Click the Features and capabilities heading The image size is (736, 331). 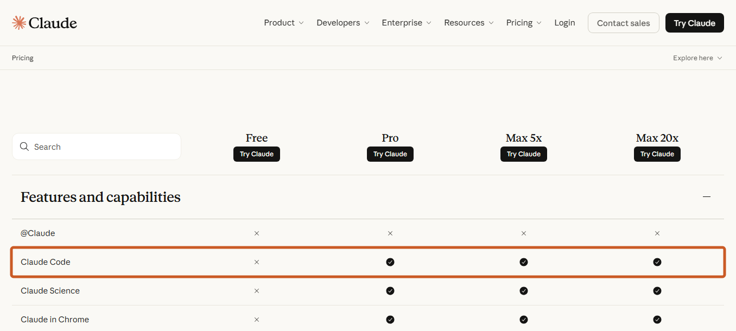pos(100,197)
